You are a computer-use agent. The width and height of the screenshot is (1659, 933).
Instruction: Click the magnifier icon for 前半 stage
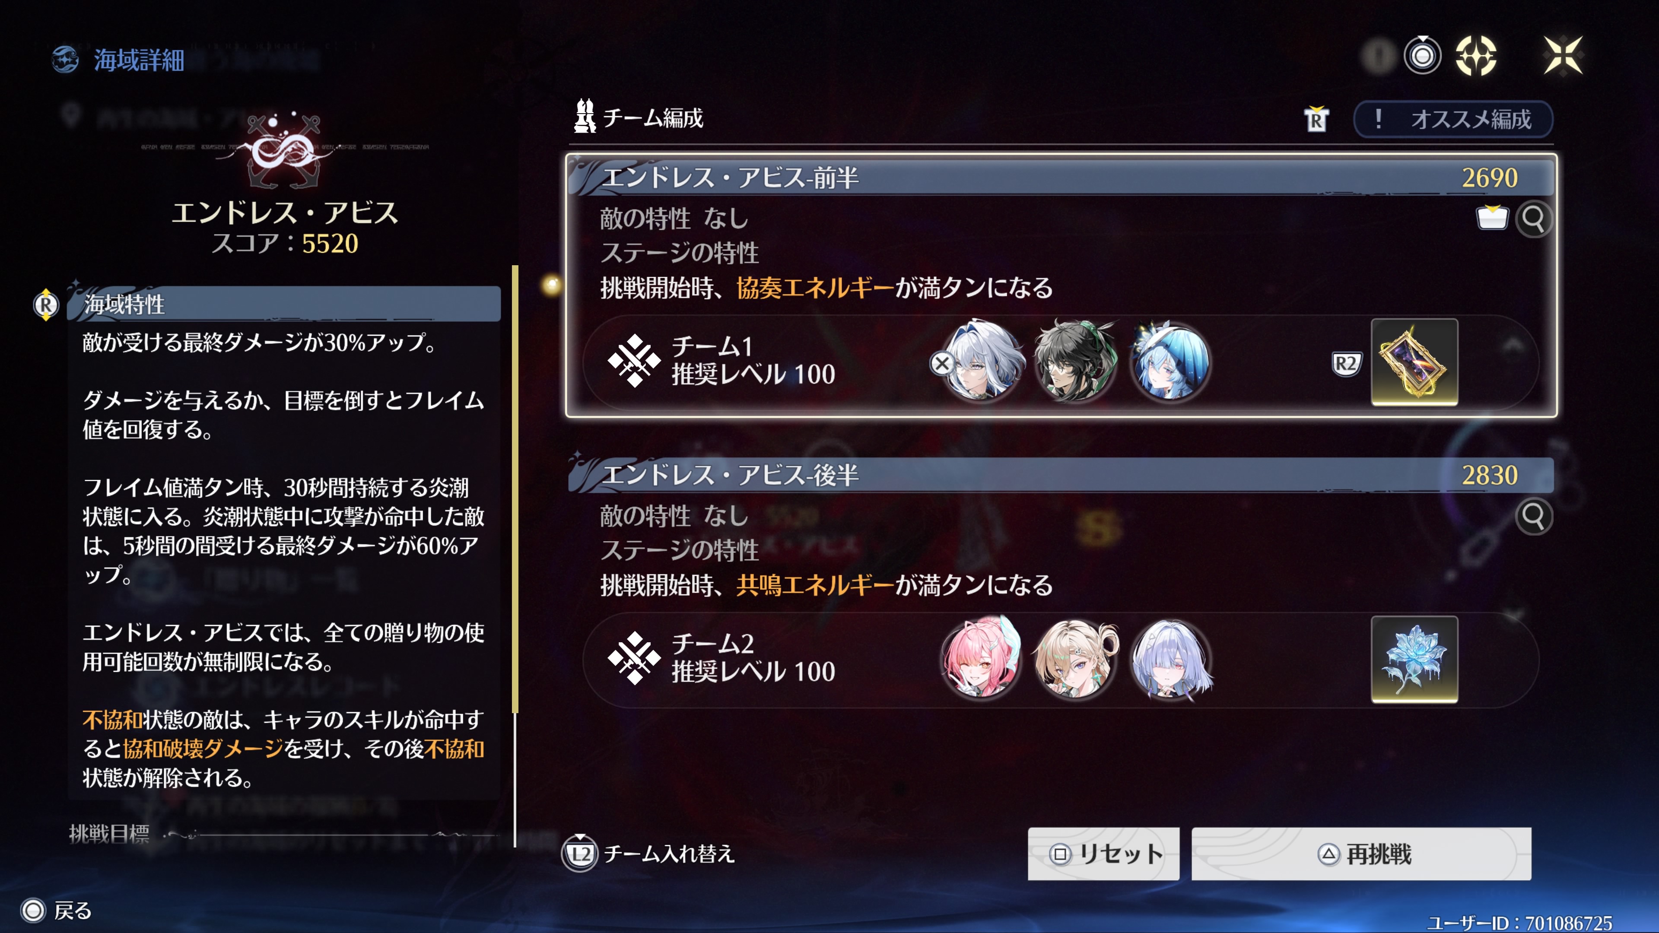tap(1533, 219)
